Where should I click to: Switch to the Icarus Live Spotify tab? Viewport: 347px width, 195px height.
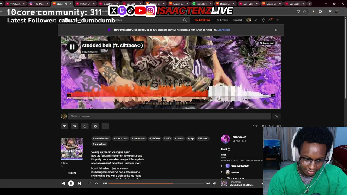tap(201, 4)
